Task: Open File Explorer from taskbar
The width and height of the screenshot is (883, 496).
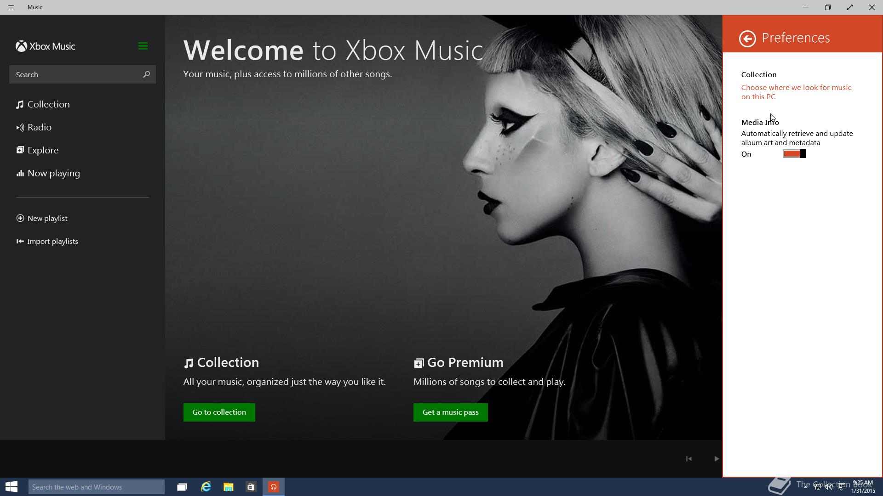Action: (228, 487)
